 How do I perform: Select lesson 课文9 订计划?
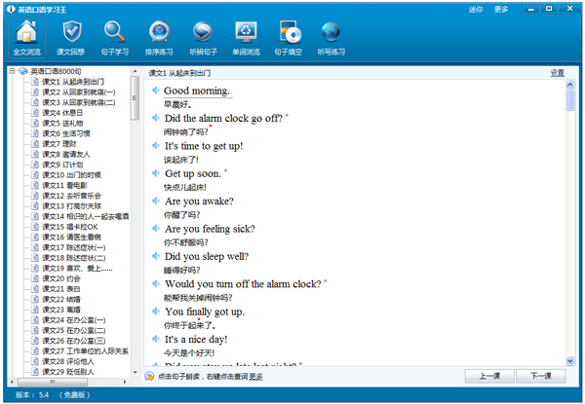click(62, 165)
